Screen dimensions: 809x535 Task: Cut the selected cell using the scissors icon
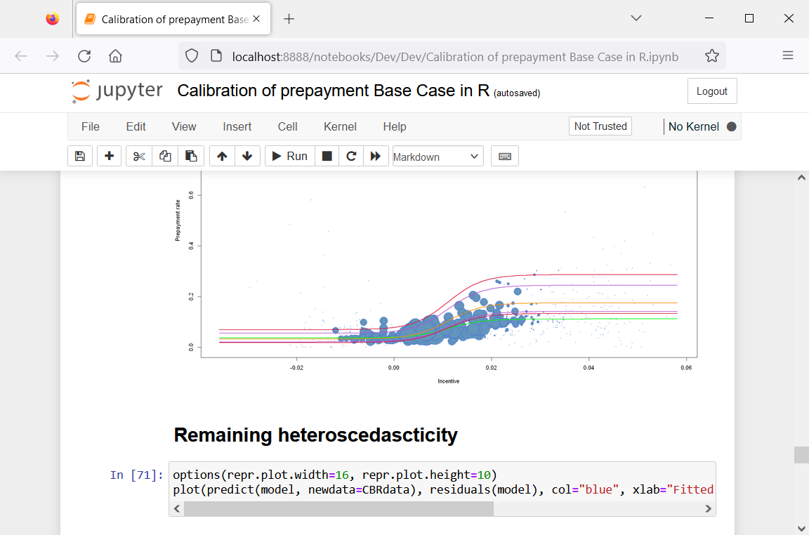138,155
